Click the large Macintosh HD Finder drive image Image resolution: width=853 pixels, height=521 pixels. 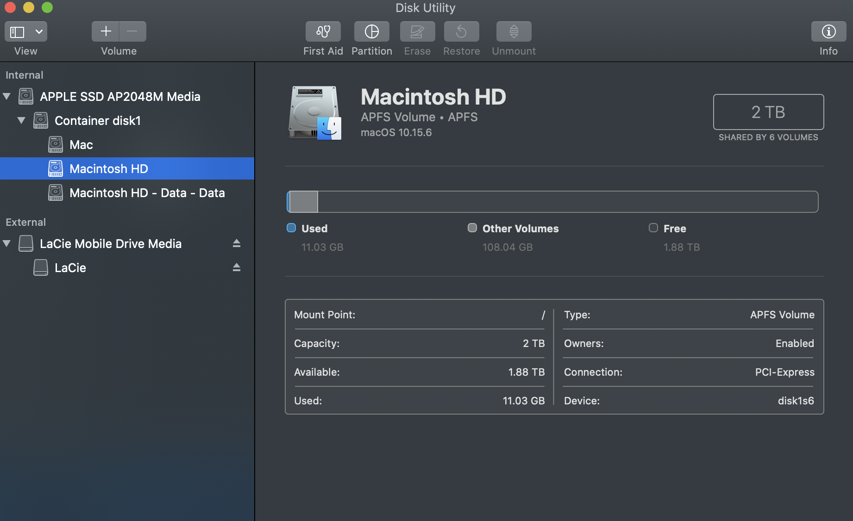click(x=315, y=113)
